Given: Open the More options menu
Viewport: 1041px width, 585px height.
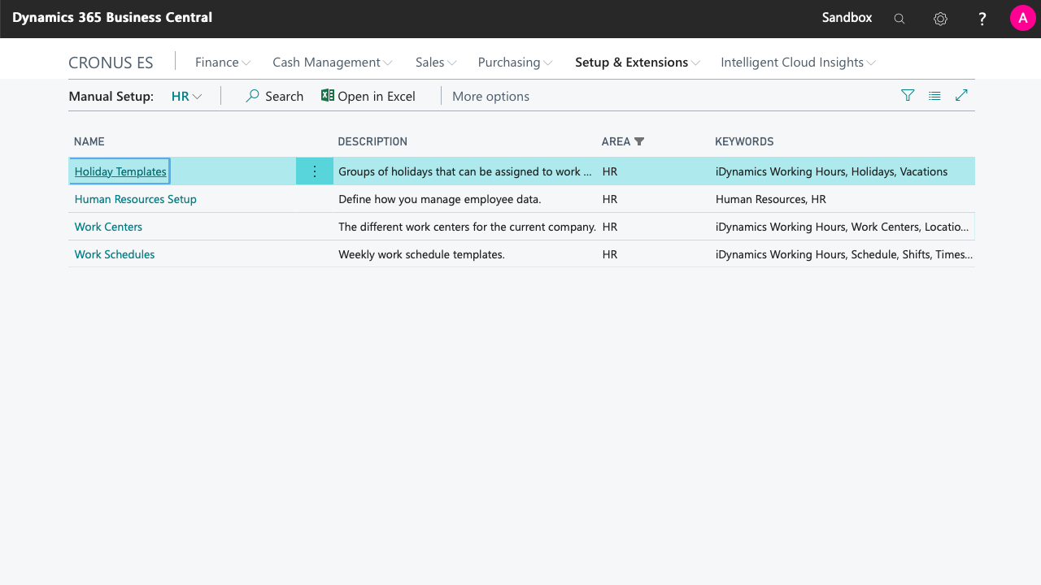Looking at the screenshot, I should tap(490, 96).
